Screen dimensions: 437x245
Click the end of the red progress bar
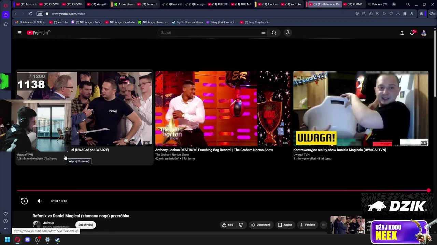tap(428, 191)
